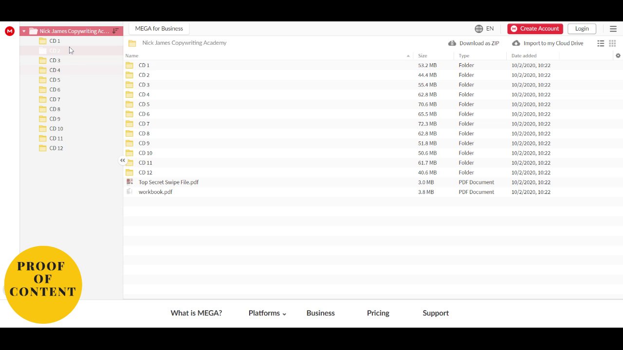Select workbook.pdf file name
Screen dimensions: 623x350
coord(155,192)
